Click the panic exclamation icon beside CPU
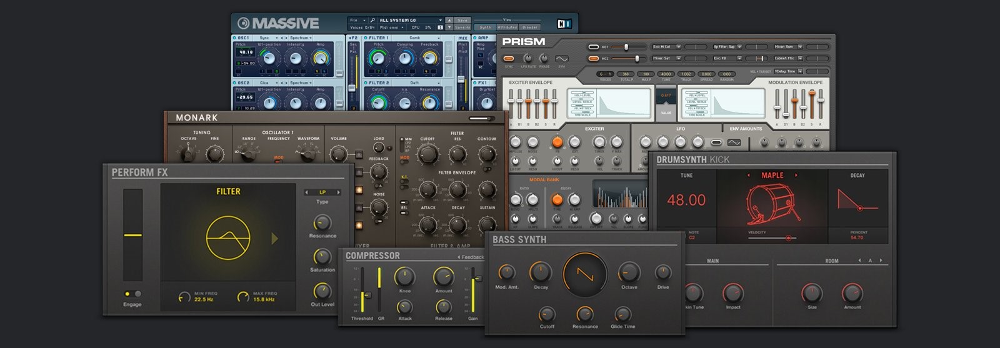 pos(440,27)
